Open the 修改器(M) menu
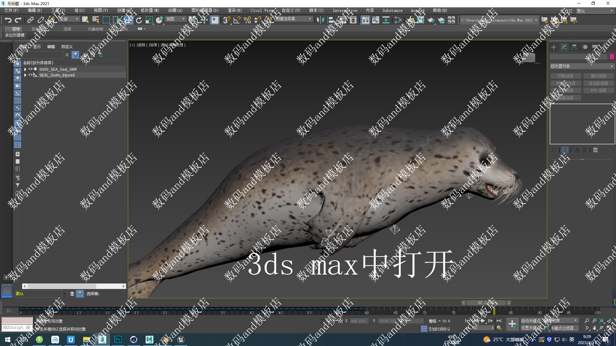Image resolution: width=616 pixels, height=346 pixels. pyautogui.click(x=150, y=11)
